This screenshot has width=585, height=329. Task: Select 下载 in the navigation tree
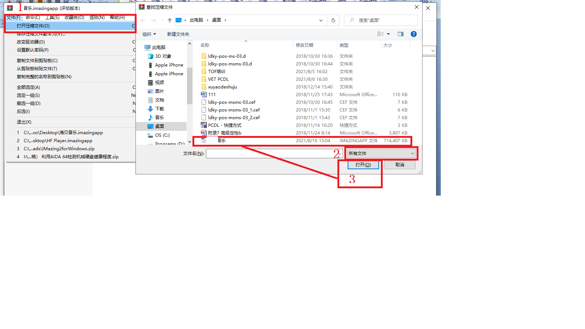pos(160,109)
